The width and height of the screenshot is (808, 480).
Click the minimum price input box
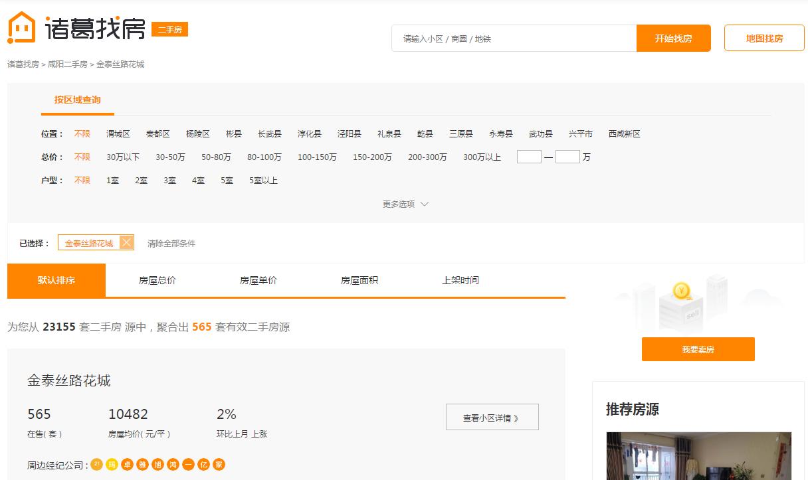(529, 157)
